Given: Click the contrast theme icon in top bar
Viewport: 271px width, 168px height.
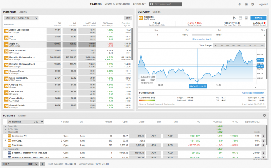Looking at the screenshot, I should pos(239,4).
